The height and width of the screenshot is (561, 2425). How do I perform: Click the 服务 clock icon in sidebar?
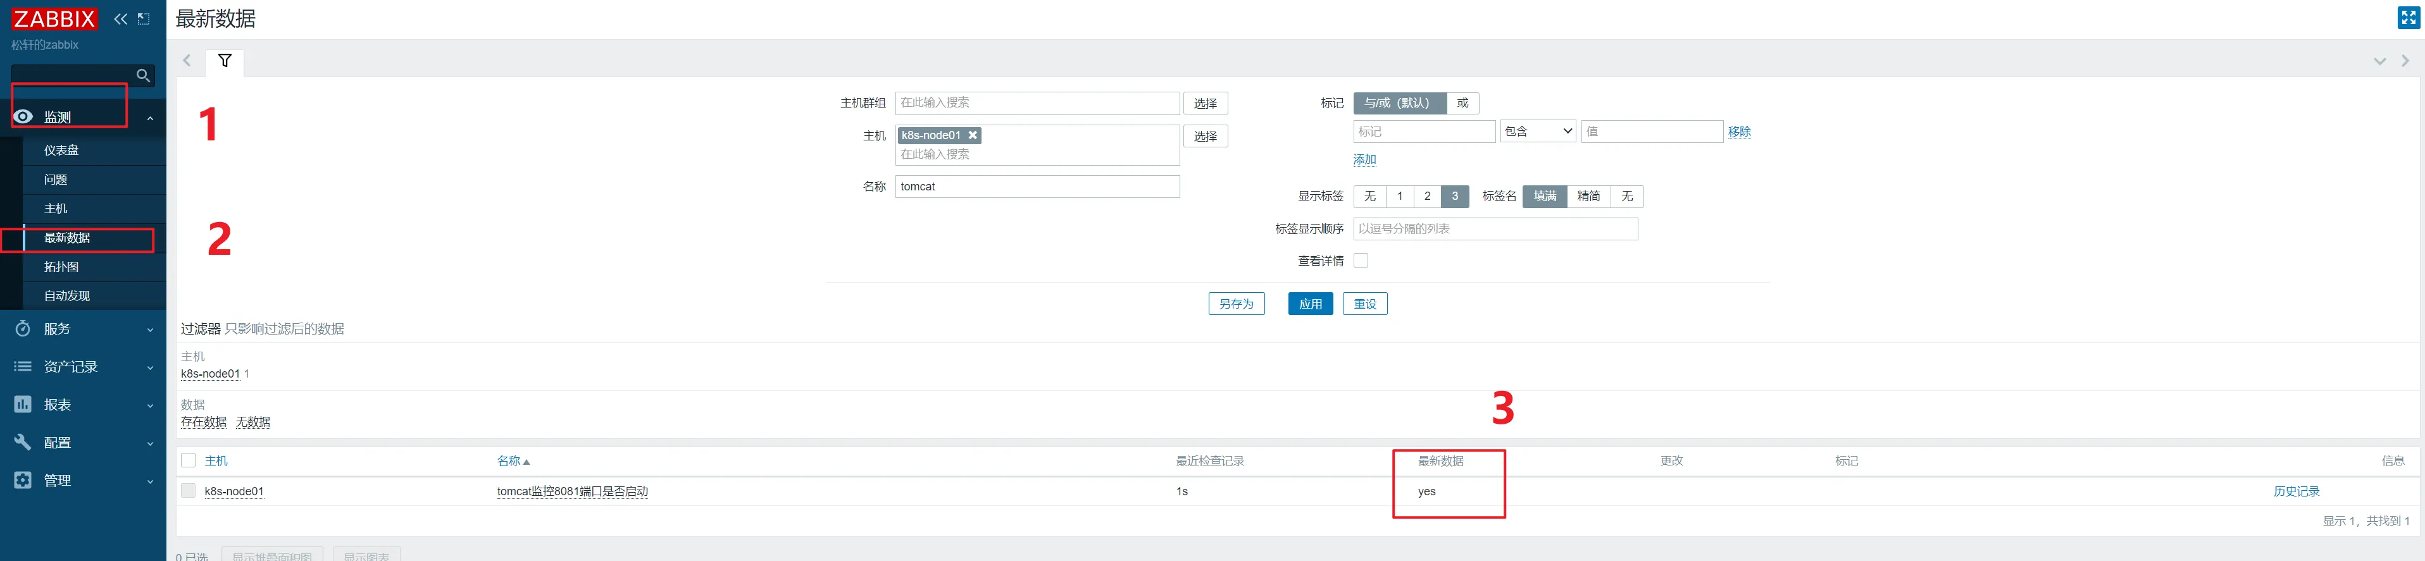tap(23, 328)
